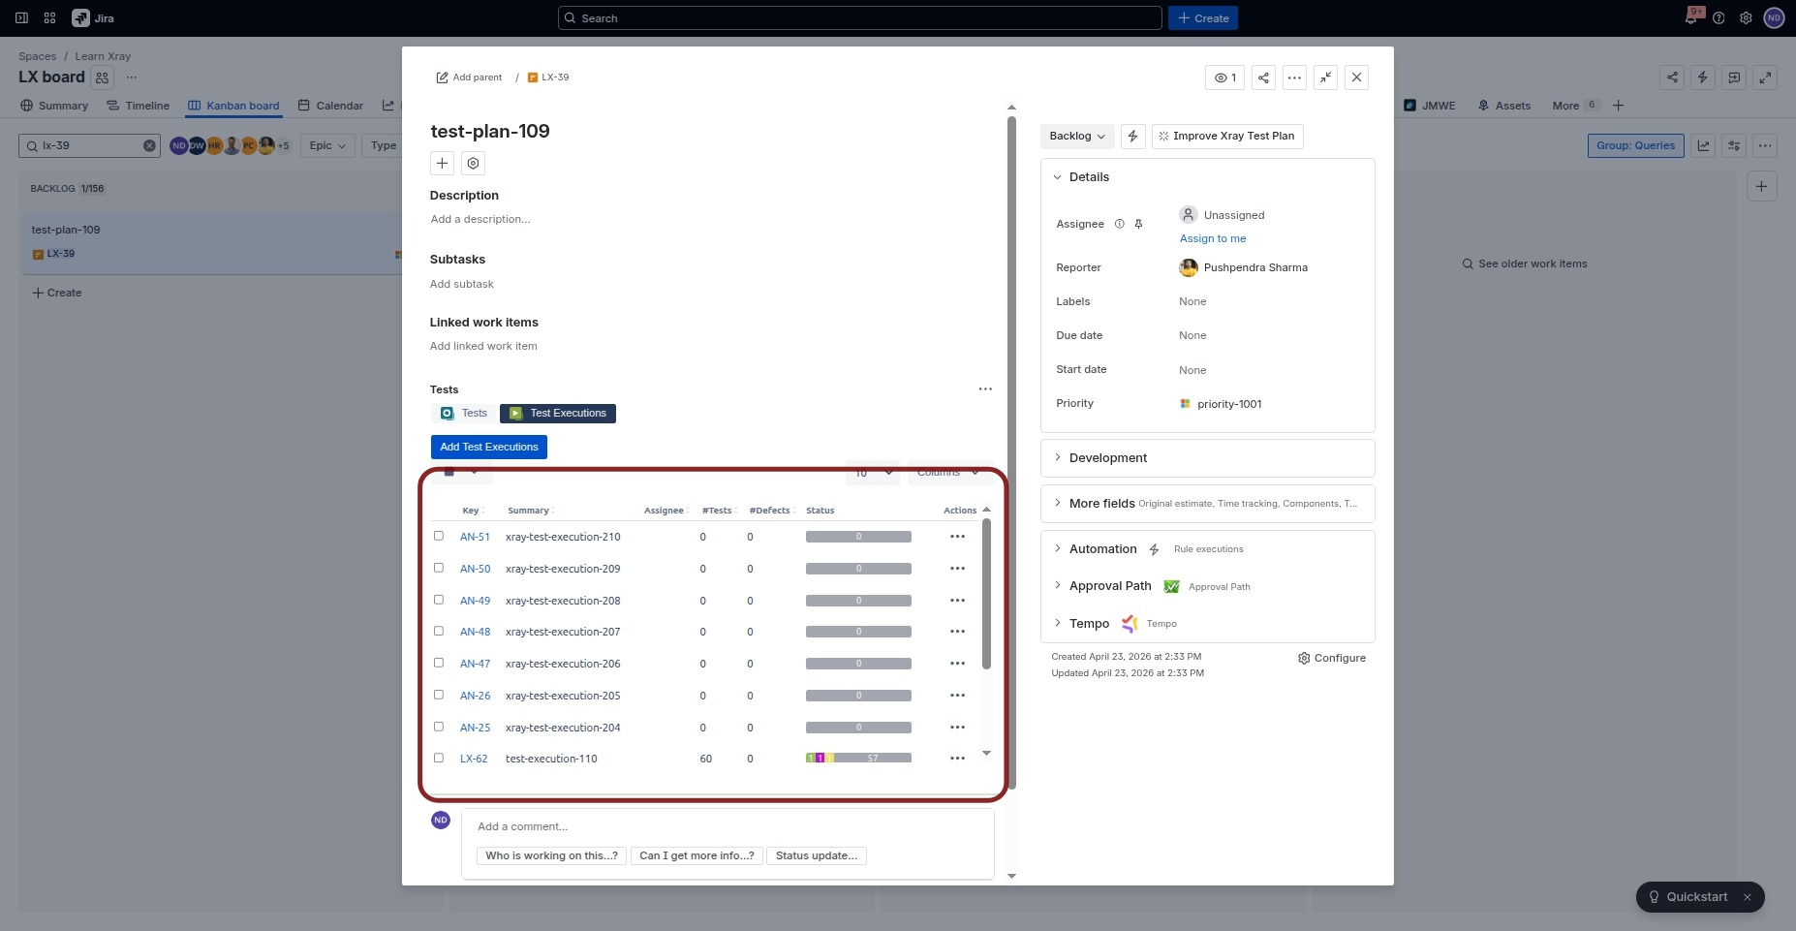Image resolution: width=1796 pixels, height=931 pixels.
Task: Open the automation lightning icon next to Backlog
Action: tap(1132, 136)
